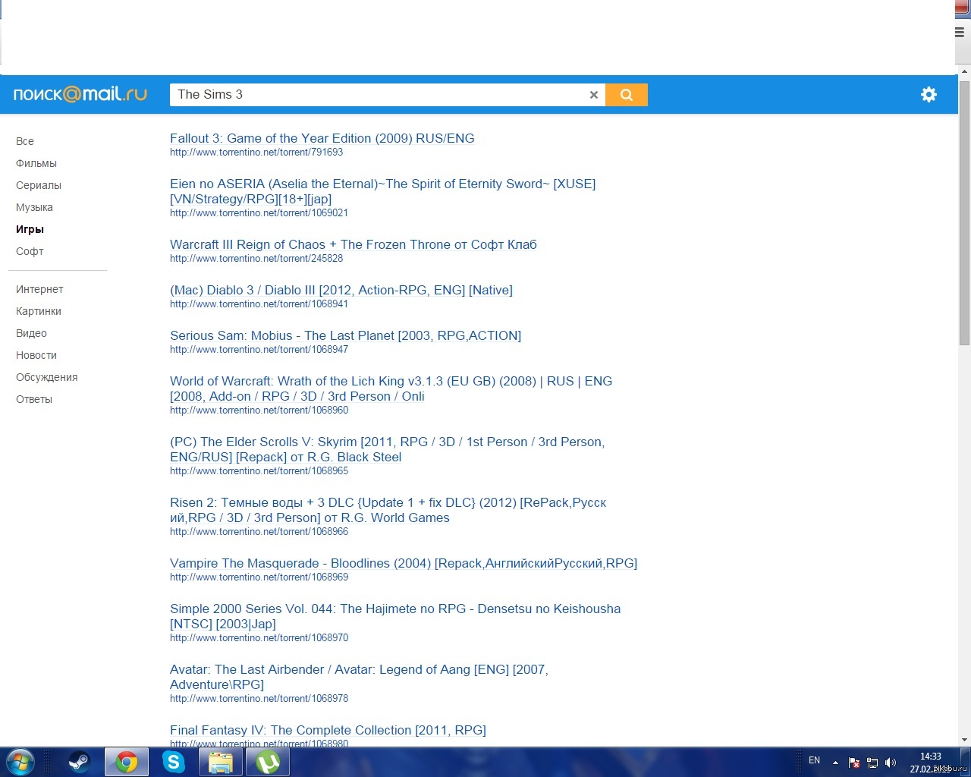Select the Фильмы category

pyautogui.click(x=36, y=163)
